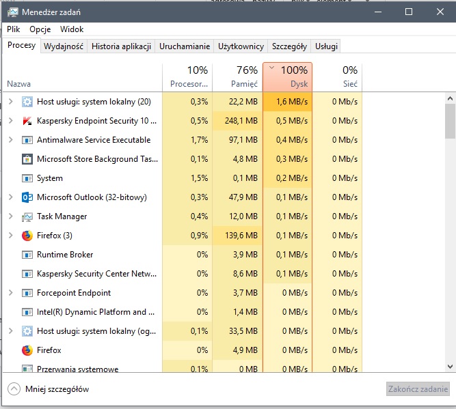Click the scrollbar up arrow
Screen dimensions: 456x409
point(450,98)
